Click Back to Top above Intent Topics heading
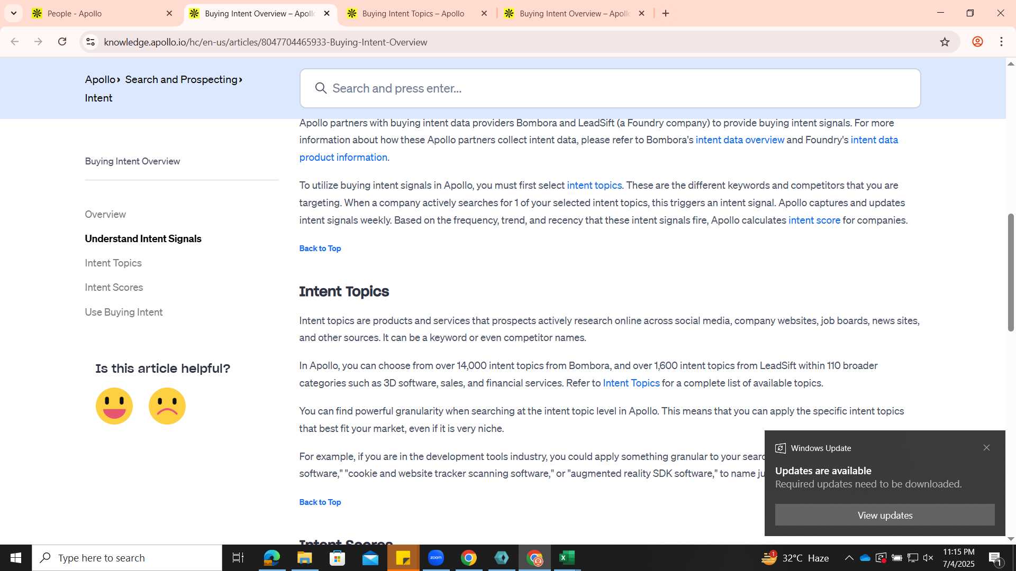 click(320, 248)
